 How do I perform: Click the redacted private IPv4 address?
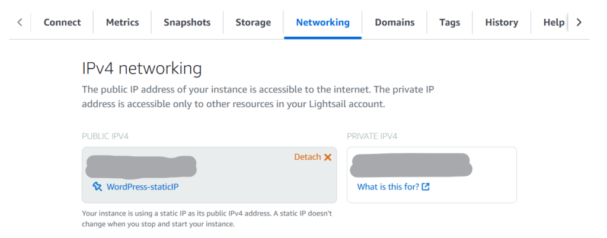pyautogui.click(x=411, y=165)
